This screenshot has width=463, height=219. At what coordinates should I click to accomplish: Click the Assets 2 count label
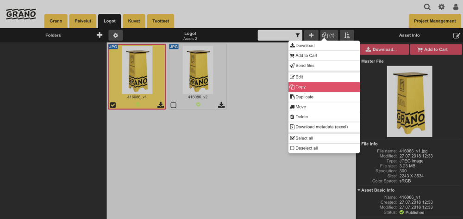pos(190,39)
